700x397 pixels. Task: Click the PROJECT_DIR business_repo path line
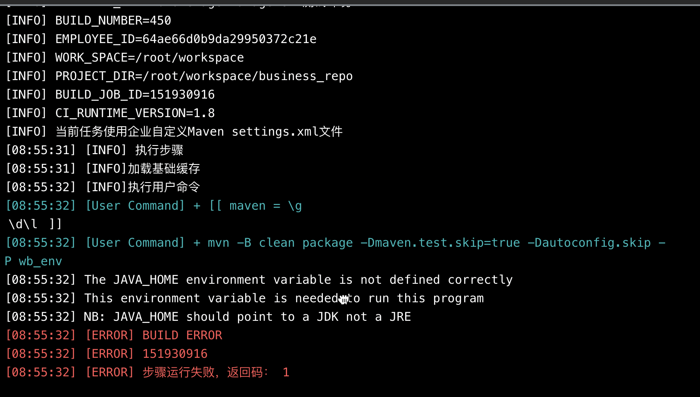point(179,76)
